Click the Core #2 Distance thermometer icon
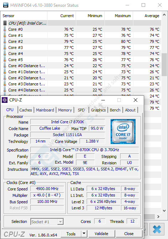Screen dimensions: 168x239 pyautogui.click(x=5, y=78)
